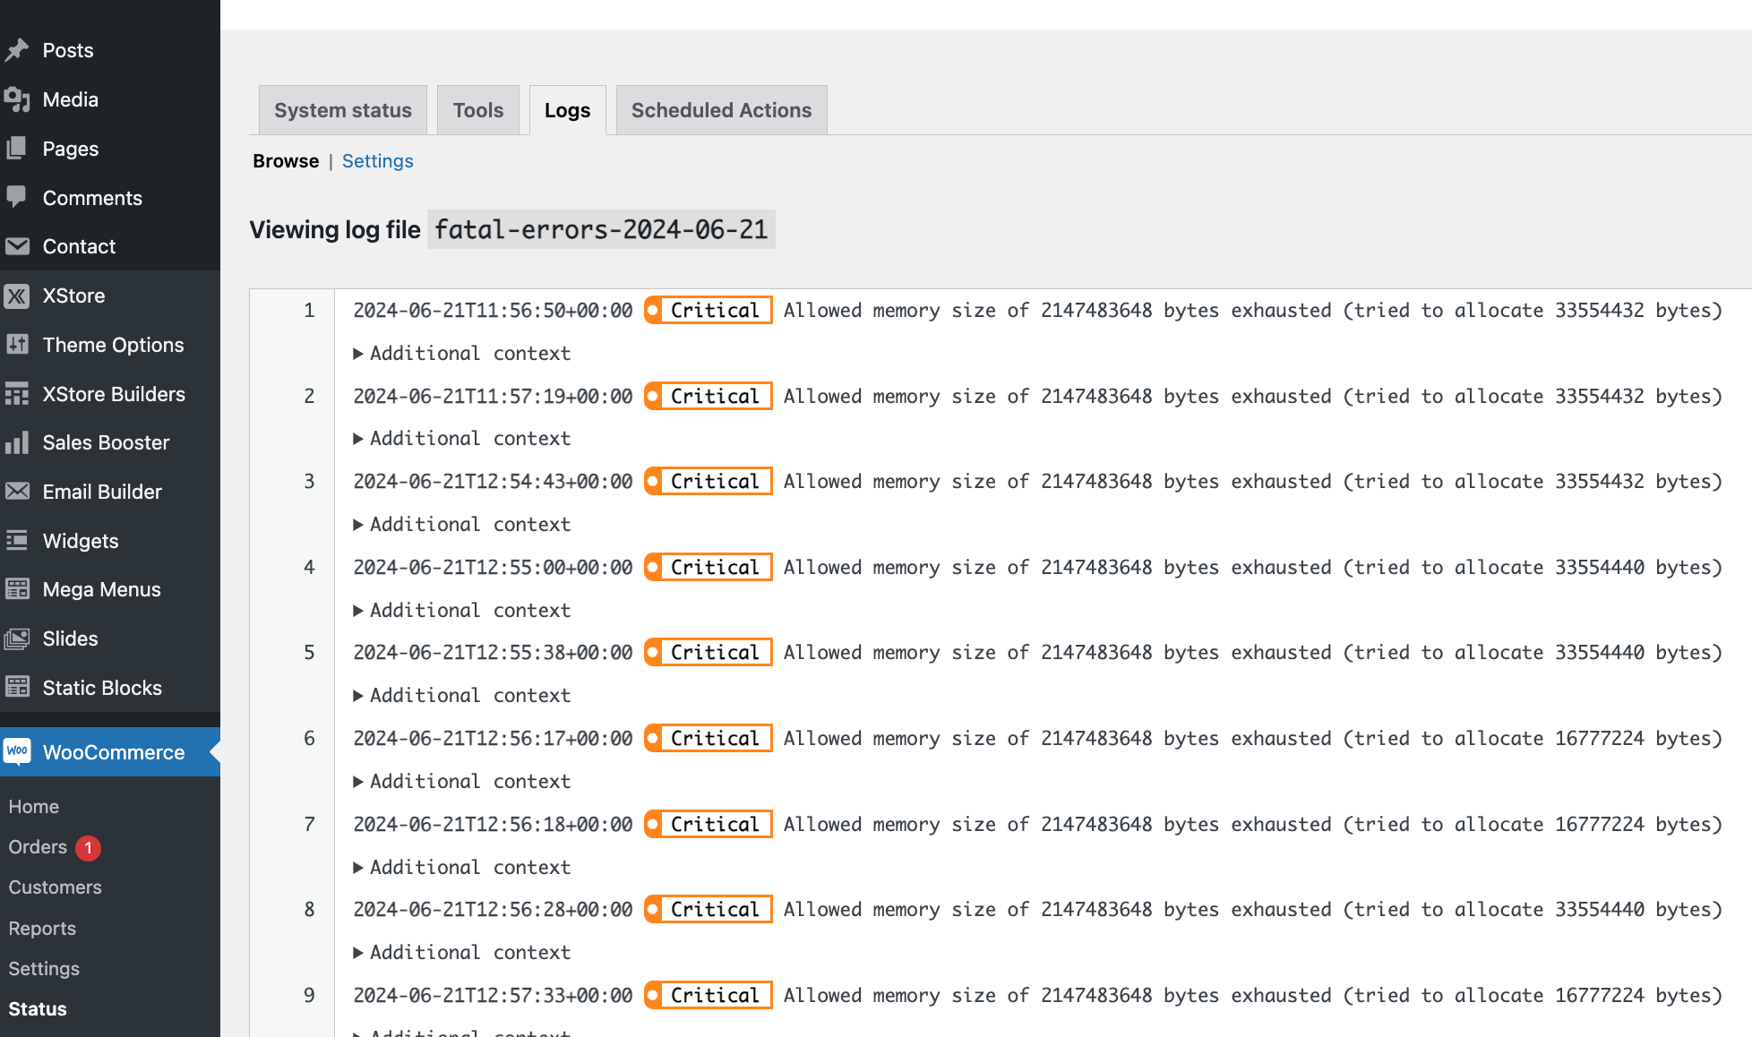The image size is (1752, 1037).
Task: Open the Customers submenu link
Action: pyautogui.click(x=56, y=887)
